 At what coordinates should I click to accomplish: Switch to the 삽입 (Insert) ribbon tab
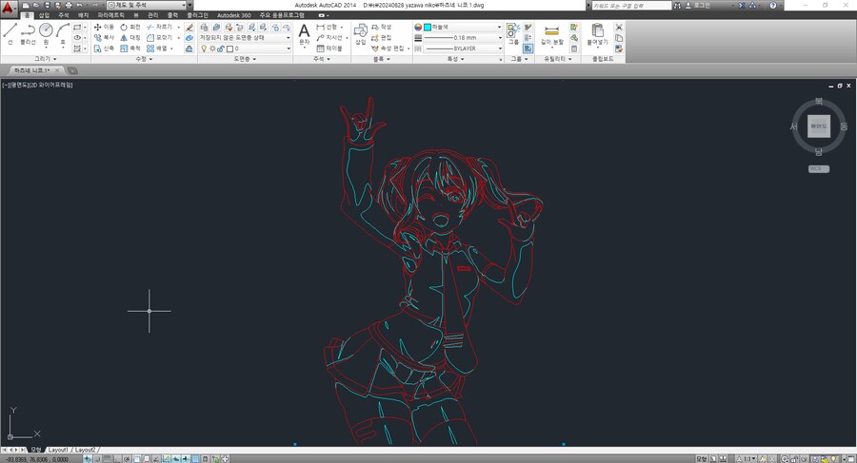click(x=44, y=15)
